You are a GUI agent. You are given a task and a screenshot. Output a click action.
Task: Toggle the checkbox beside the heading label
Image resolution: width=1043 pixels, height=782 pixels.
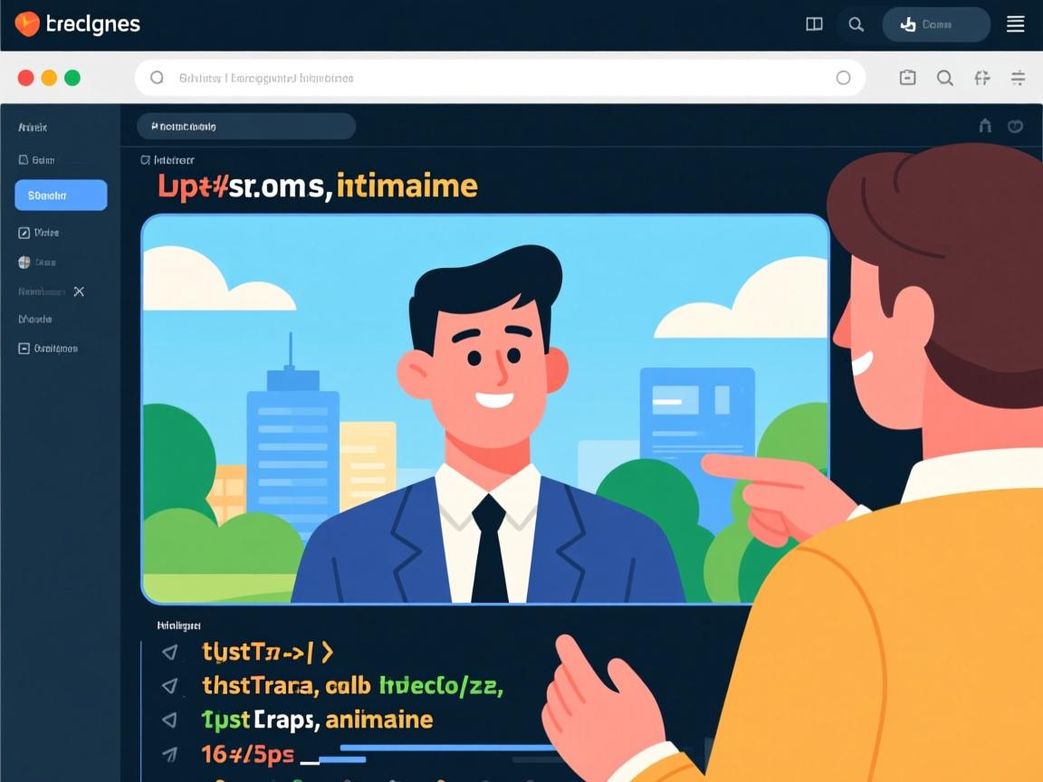click(145, 160)
